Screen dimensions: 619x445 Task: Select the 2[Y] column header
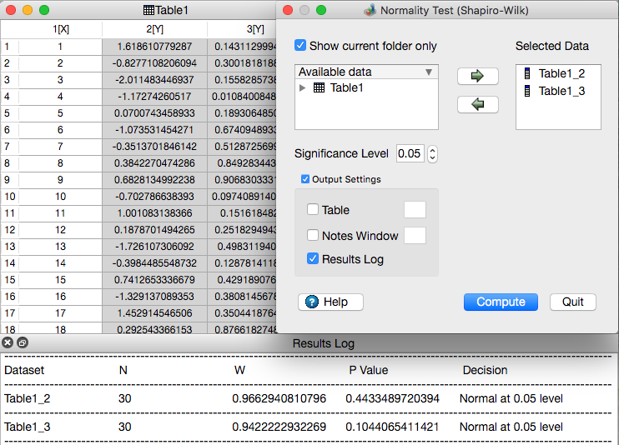(154, 29)
